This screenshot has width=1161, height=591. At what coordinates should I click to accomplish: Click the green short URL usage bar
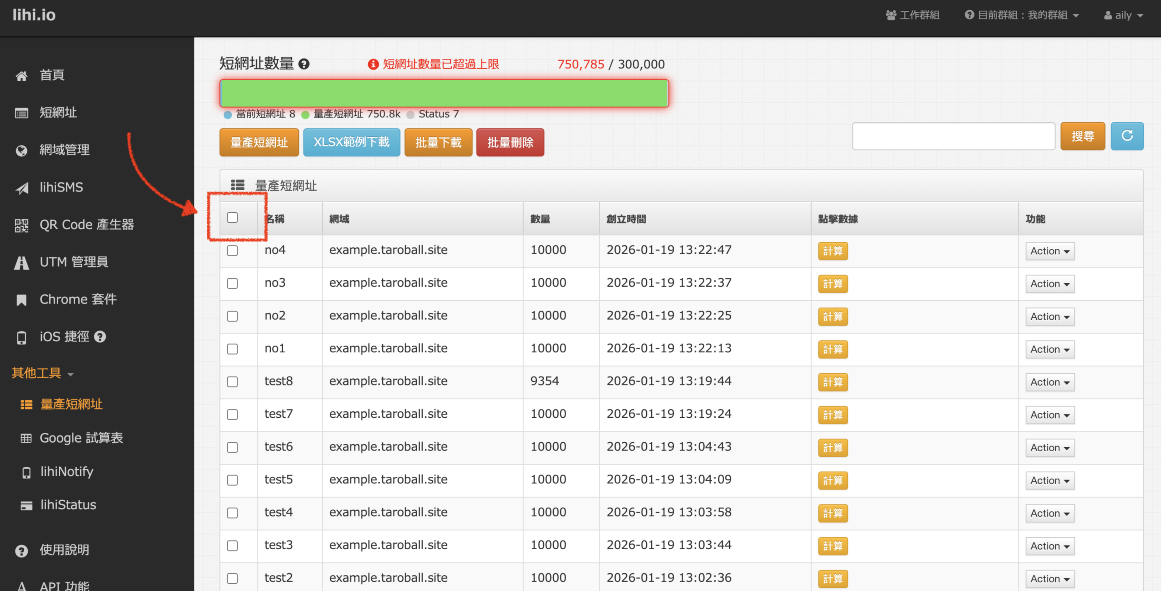(444, 93)
